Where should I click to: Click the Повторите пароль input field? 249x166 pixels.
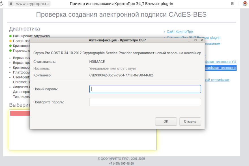coord(145,102)
